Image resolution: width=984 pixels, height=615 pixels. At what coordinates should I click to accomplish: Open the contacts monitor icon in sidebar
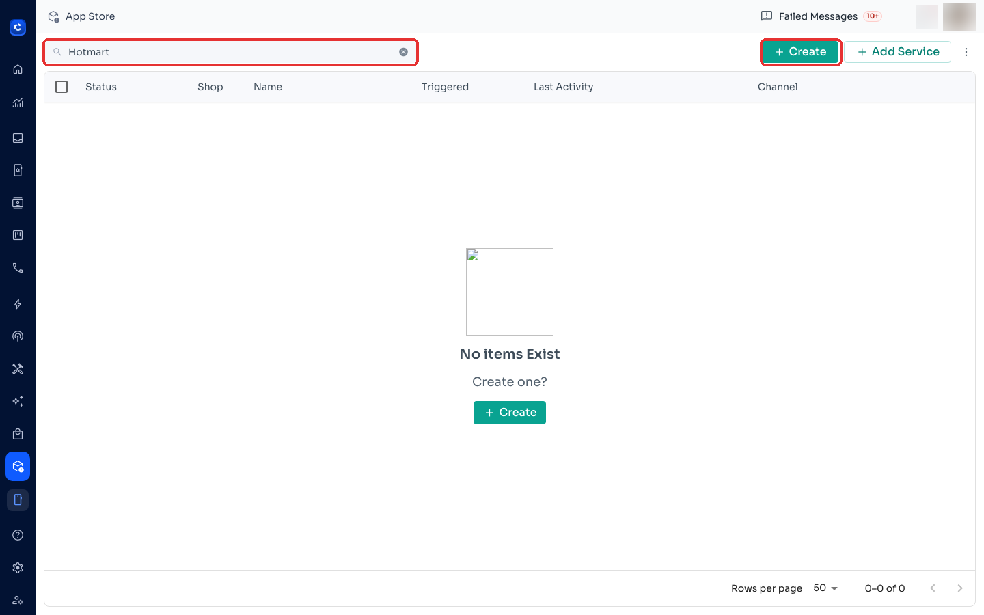coord(18,203)
